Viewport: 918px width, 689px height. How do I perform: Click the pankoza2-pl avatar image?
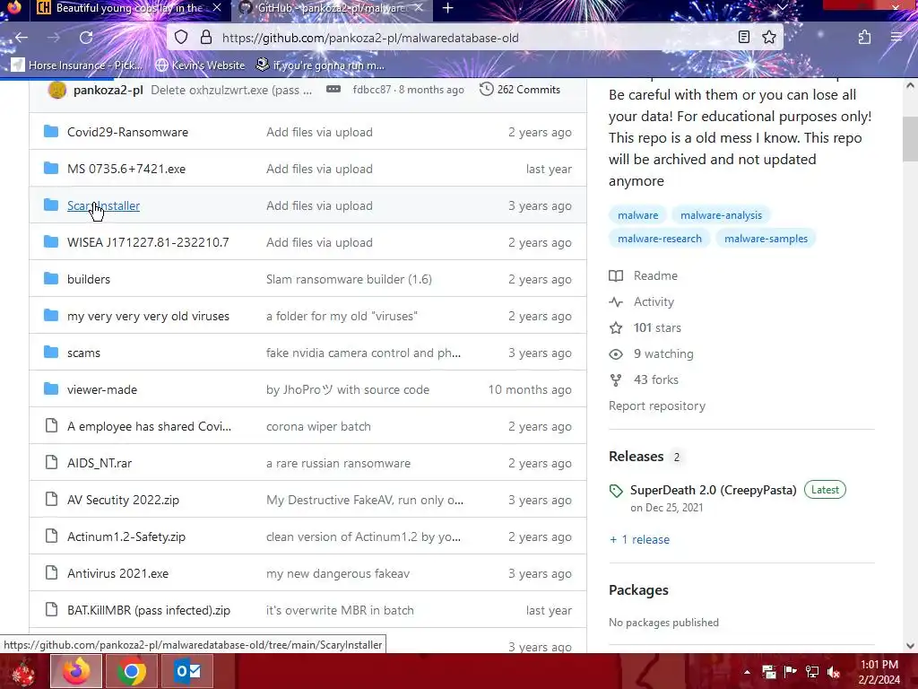click(x=56, y=90)
